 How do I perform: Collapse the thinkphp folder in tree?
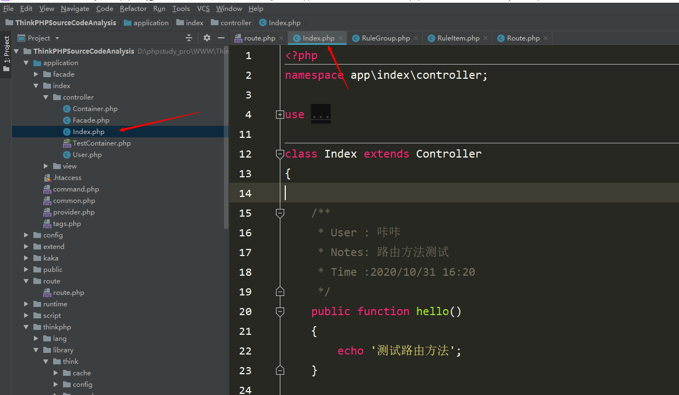click(26, 327)
